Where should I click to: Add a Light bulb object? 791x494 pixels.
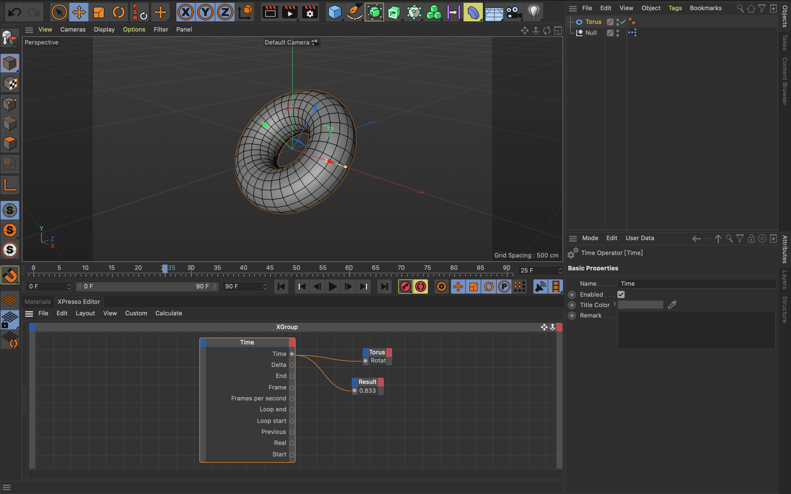coord(534,12)
